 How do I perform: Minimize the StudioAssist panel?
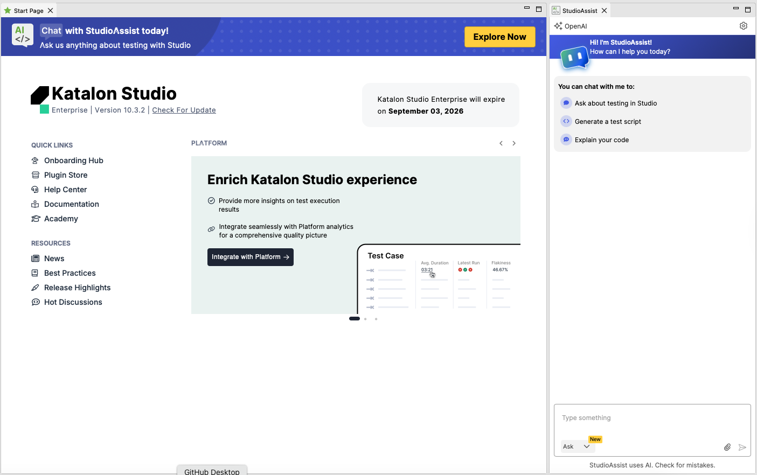(x=736, y=9)
